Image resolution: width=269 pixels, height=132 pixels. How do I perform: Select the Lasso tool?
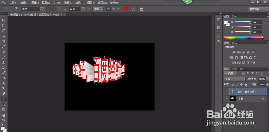coord(4,31)
